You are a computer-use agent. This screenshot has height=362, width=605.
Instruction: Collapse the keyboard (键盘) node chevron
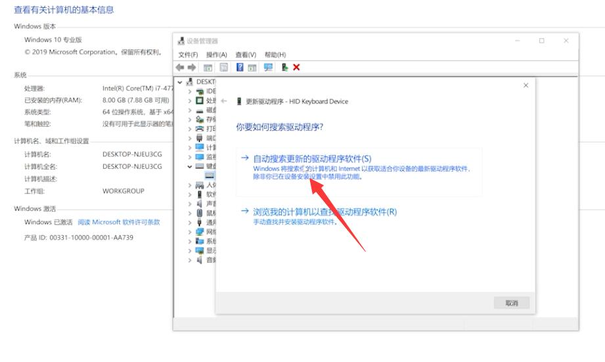189,166
